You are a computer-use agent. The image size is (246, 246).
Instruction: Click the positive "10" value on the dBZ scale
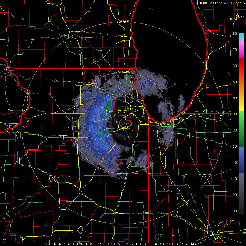coord(235,147)
